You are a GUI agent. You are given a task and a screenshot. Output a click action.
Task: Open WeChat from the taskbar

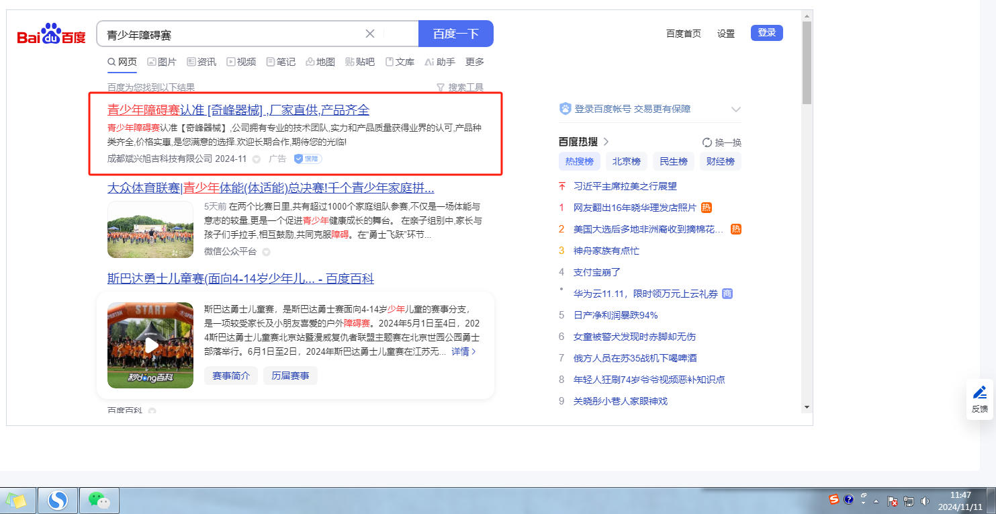[100, 501]
